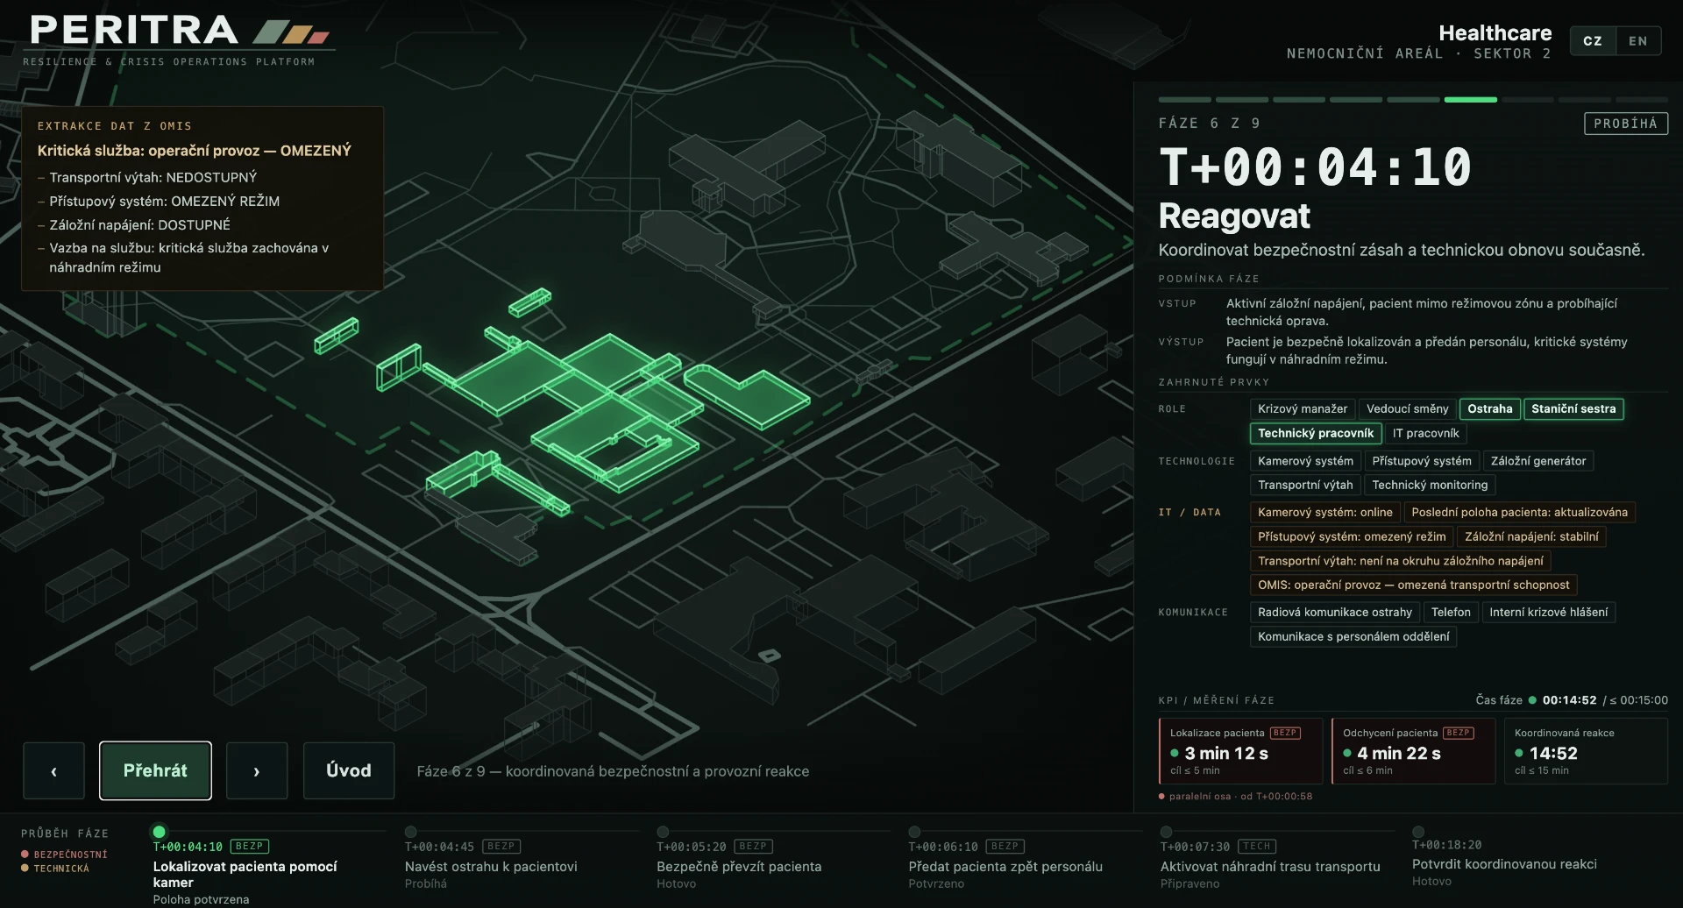
Task: Click 'Poslední poloha pacienta: aktualizována' data chip
Action: [x=1519, y=513]
